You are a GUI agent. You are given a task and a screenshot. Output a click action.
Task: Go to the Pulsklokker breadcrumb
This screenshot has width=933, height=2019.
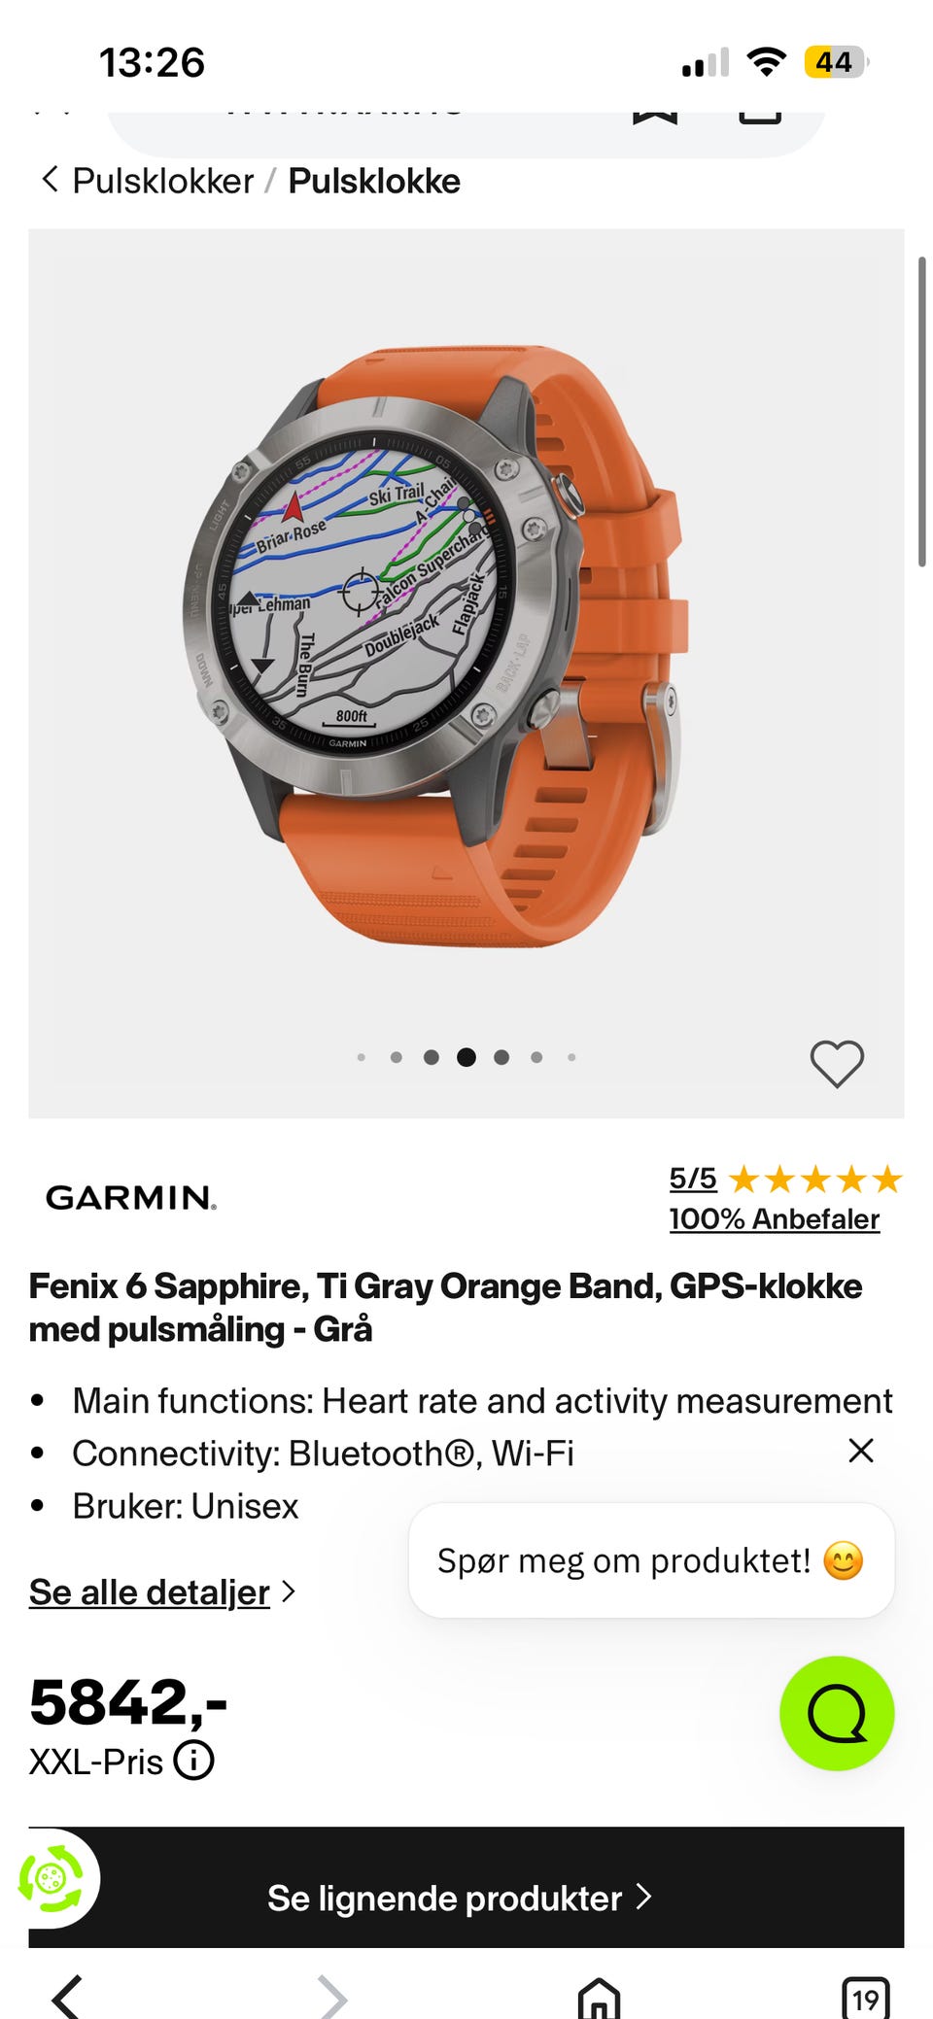tap(162, 181)
